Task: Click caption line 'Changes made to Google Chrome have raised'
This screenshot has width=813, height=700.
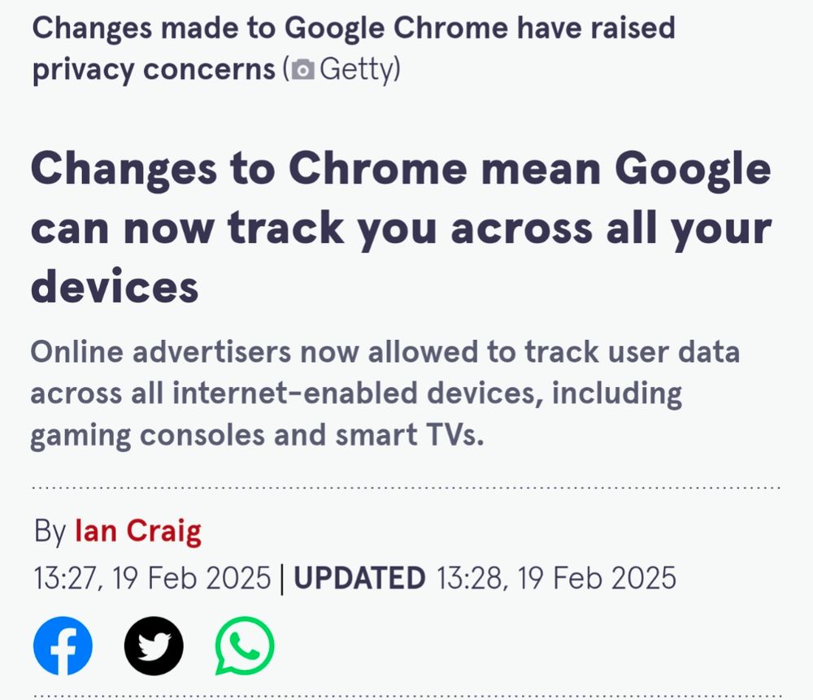Action: click(354, 28)
